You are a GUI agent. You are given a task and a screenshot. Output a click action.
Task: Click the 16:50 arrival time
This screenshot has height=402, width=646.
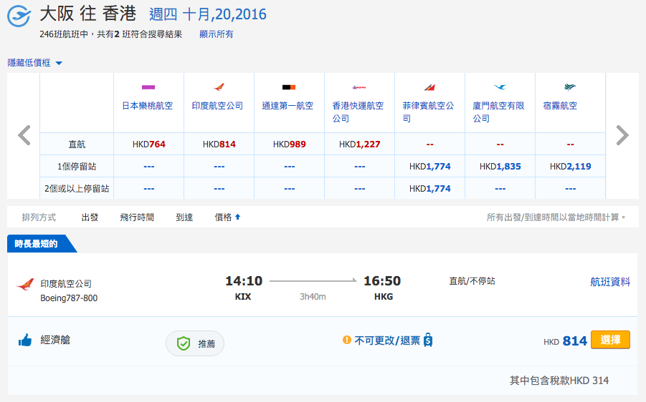tap(382, 280)
